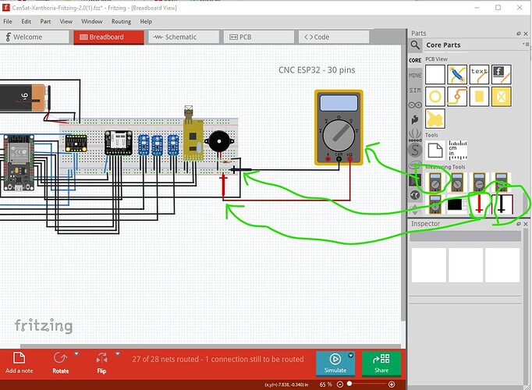Click the Rotate button
Image resolution: width=532 pixels, height=390 pixels.
click(x=60, y=363)
